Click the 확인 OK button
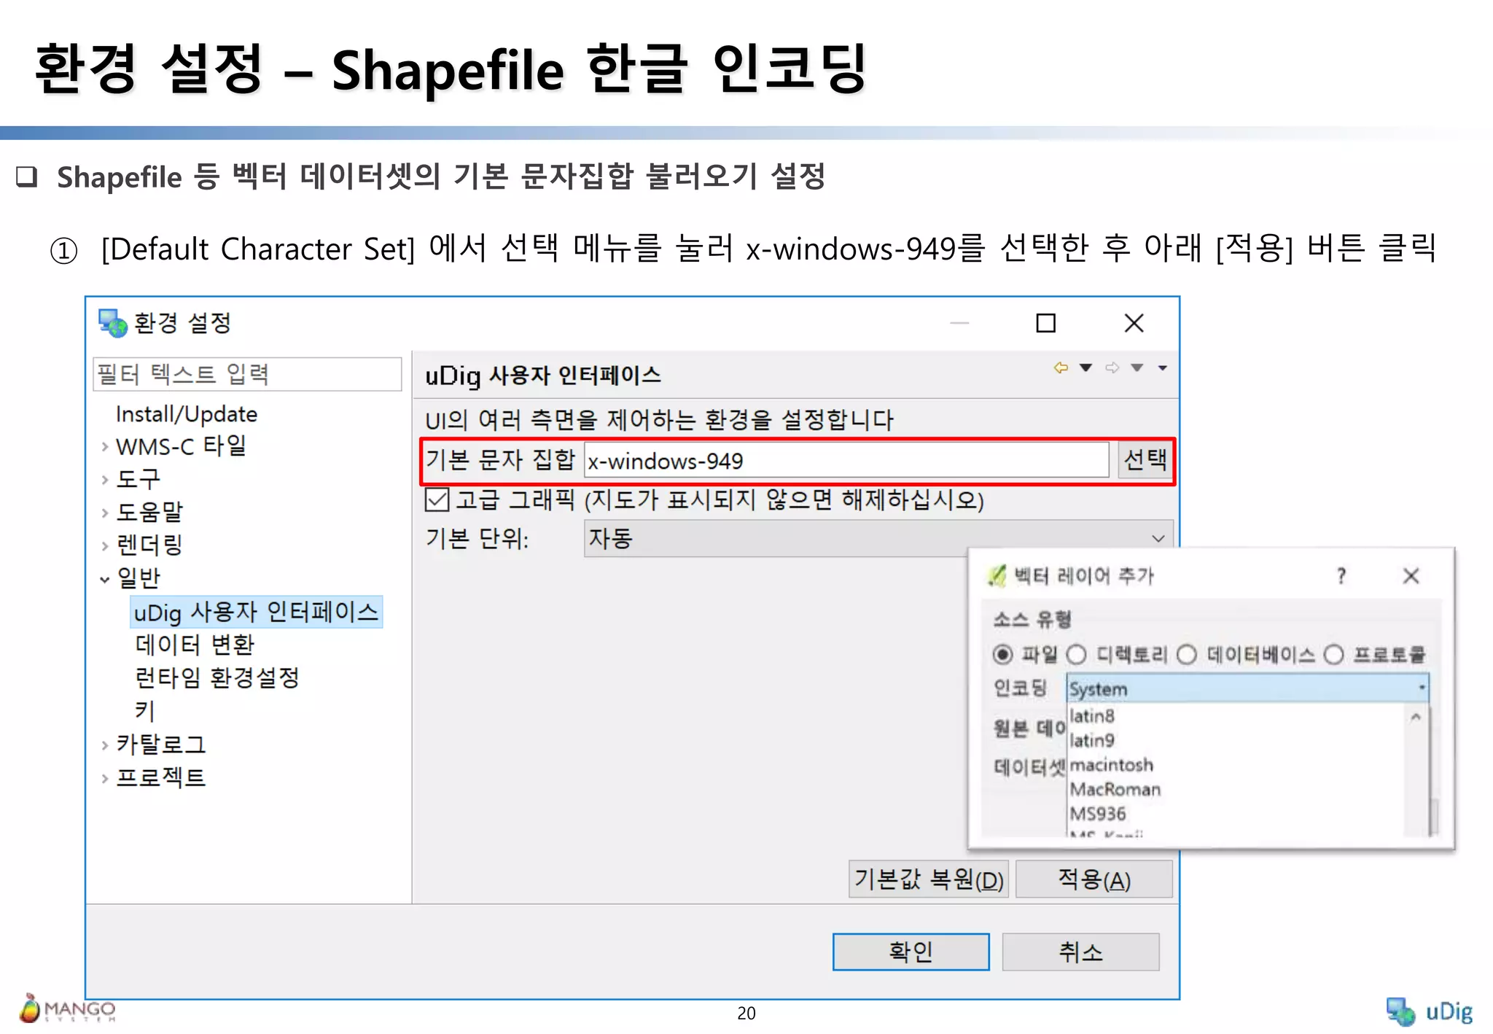Image resolution: width=1493 pixels, height=1034 pixels. click(x=911, y=952)
